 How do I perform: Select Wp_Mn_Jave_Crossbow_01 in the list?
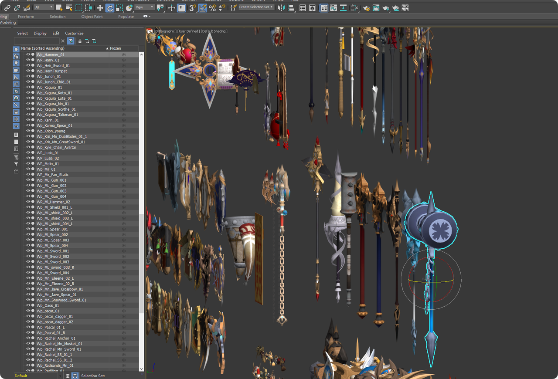60,289
